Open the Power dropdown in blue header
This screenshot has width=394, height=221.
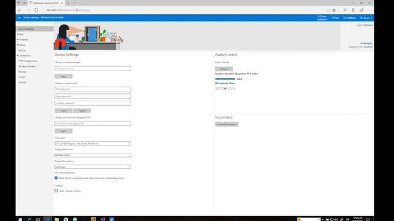point(366,18)
